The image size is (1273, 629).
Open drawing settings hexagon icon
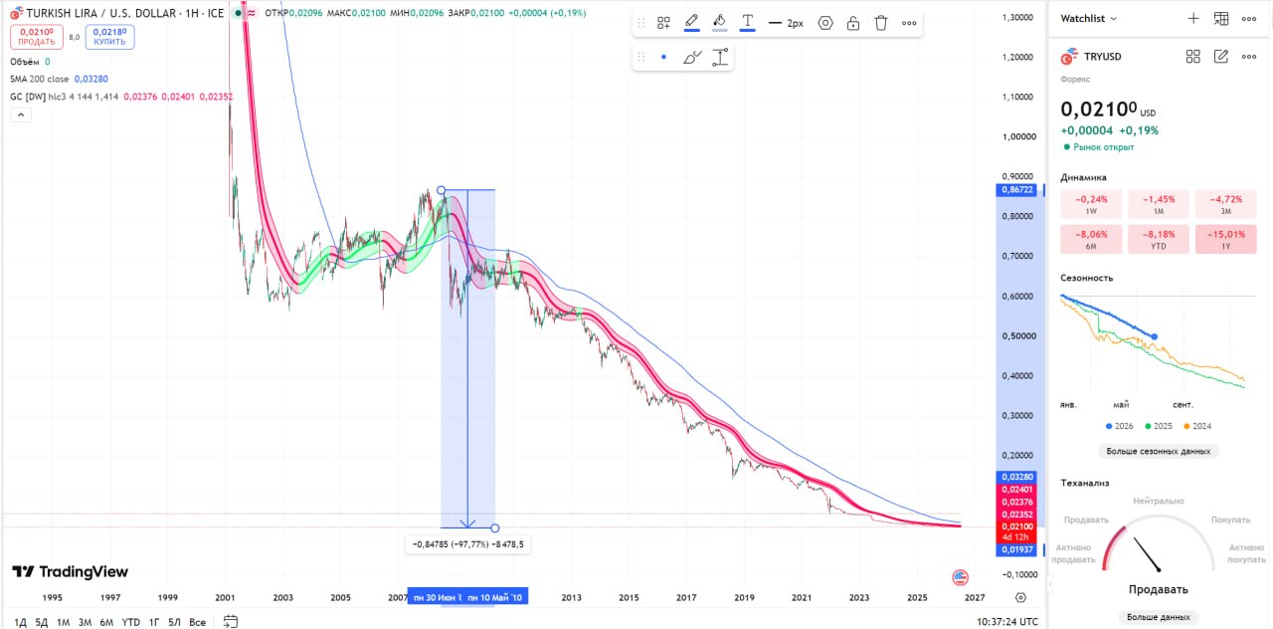[825, 23]
